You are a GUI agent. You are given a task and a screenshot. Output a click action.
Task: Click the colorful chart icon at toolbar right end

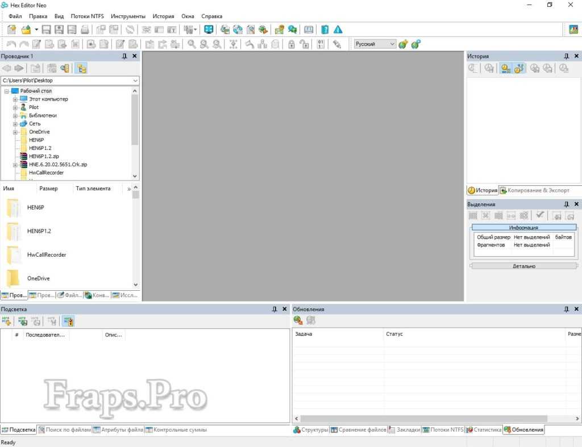tap(573, 30)
